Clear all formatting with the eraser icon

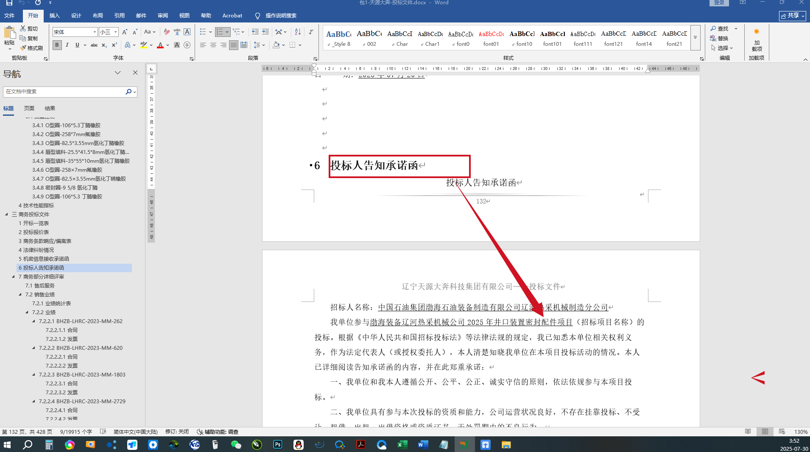167,32
